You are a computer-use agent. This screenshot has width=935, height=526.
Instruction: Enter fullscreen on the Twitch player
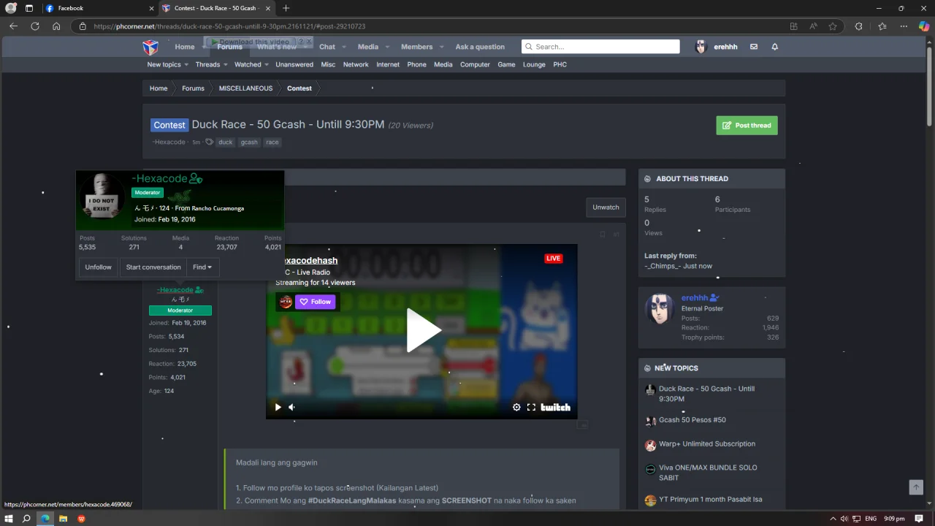tap(531, 408)
